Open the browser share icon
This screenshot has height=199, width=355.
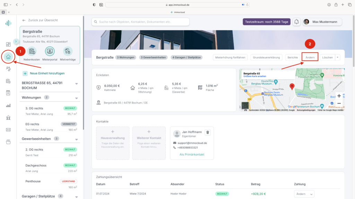tap(336, 4)
